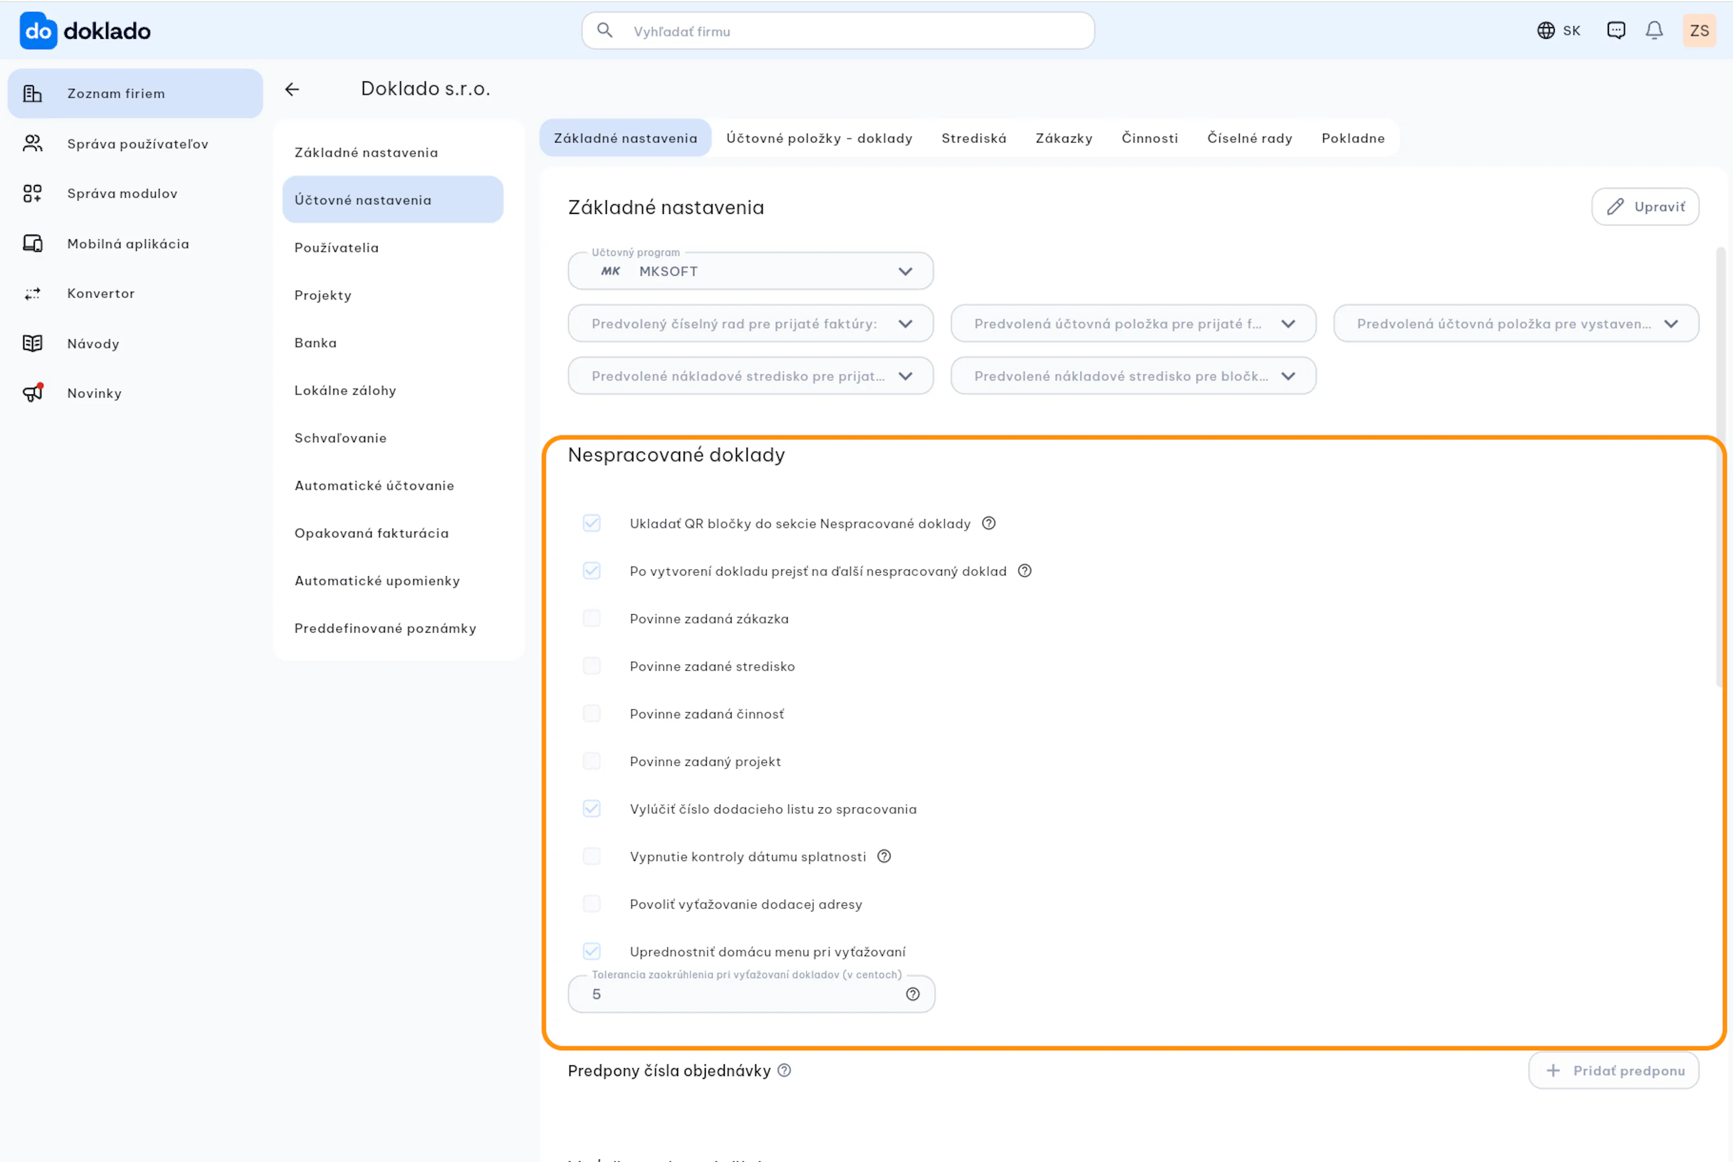
Task: Open Predvolené nákladové stredisko pre bločky dropdown
Action: (x=1133, y=376)
